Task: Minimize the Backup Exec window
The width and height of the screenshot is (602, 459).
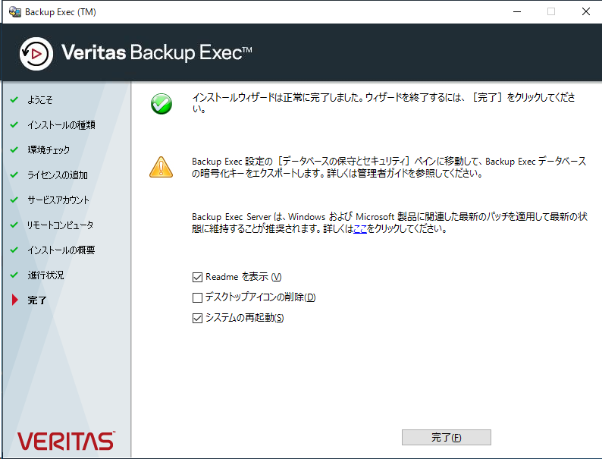Action: click(x=517, y=11)
